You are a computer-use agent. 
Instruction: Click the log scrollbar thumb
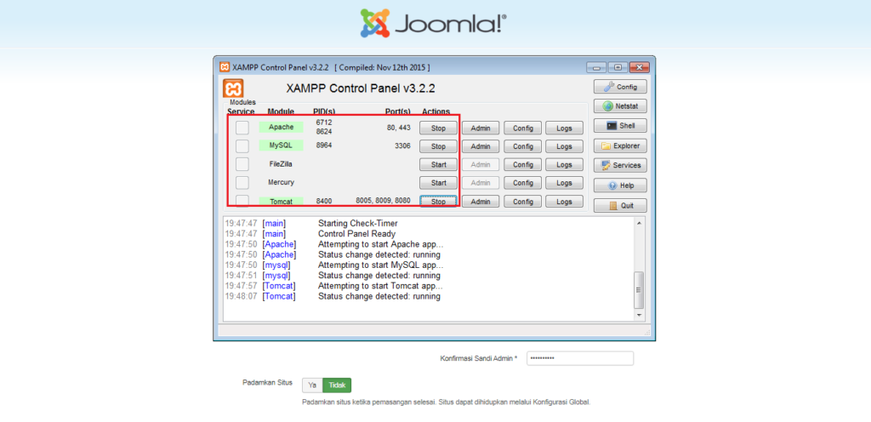click(639, 289)
